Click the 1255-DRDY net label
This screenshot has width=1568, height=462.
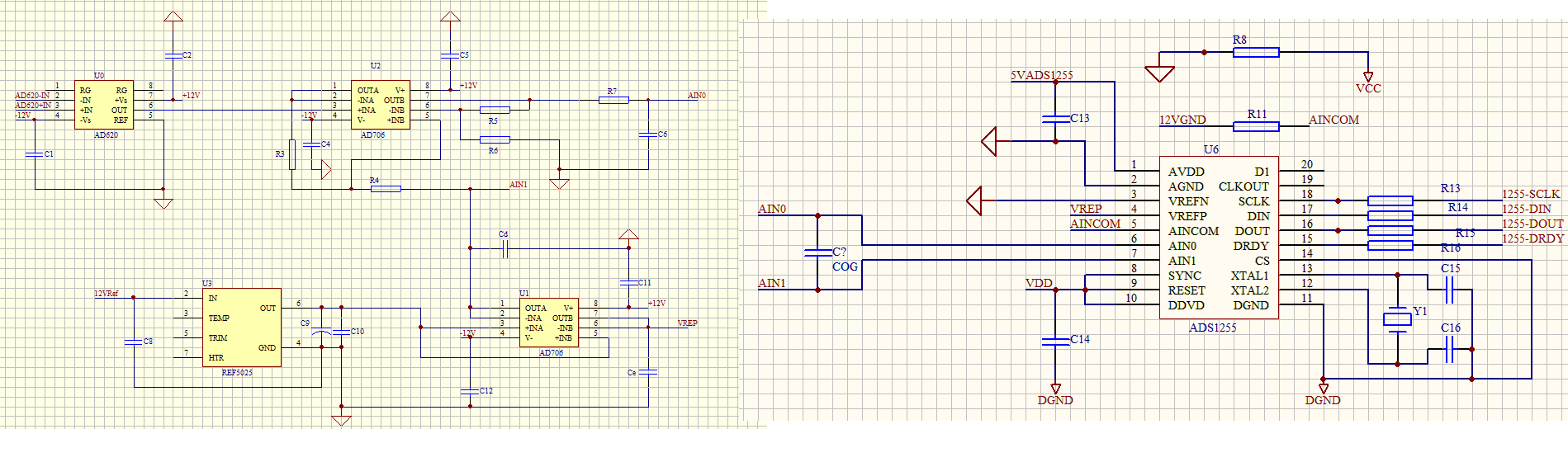pos(1532,238)
